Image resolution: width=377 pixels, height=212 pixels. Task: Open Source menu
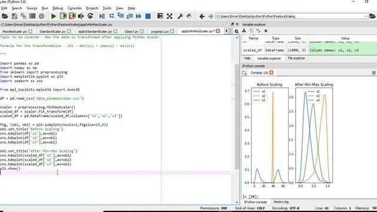pos(32,8)
